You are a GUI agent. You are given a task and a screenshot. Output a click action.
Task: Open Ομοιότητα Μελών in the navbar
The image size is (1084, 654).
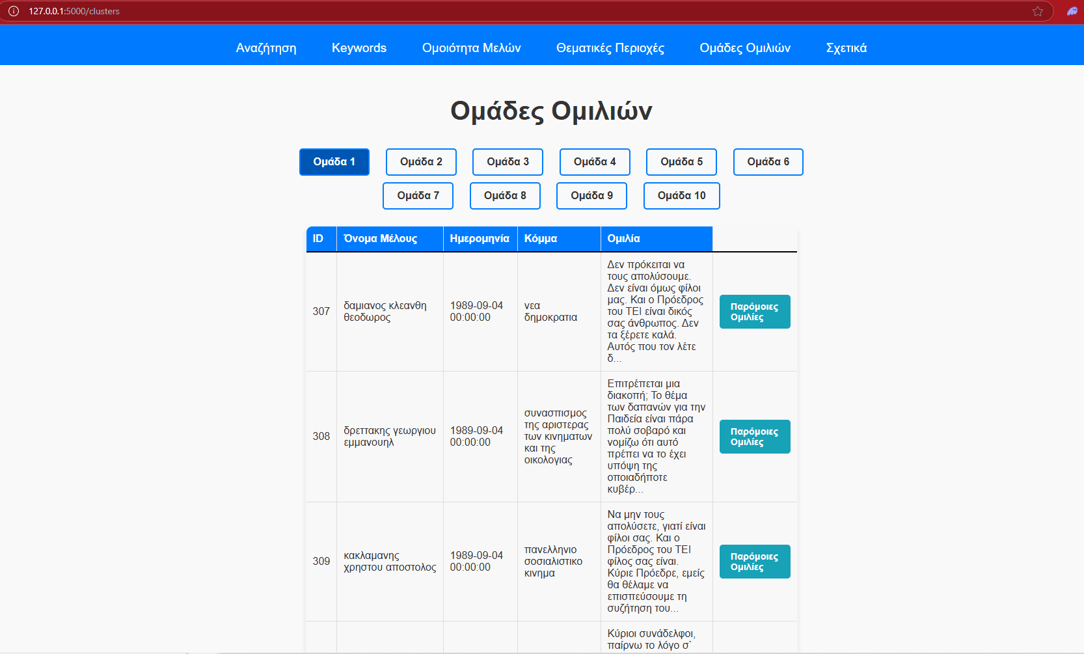coord(472,48)
